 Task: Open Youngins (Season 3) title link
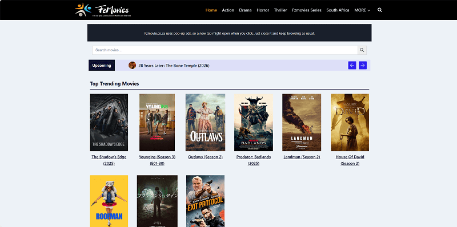click(x=157, y=160)
